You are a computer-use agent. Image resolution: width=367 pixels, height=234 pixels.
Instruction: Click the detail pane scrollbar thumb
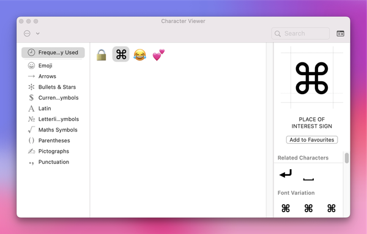347,158
